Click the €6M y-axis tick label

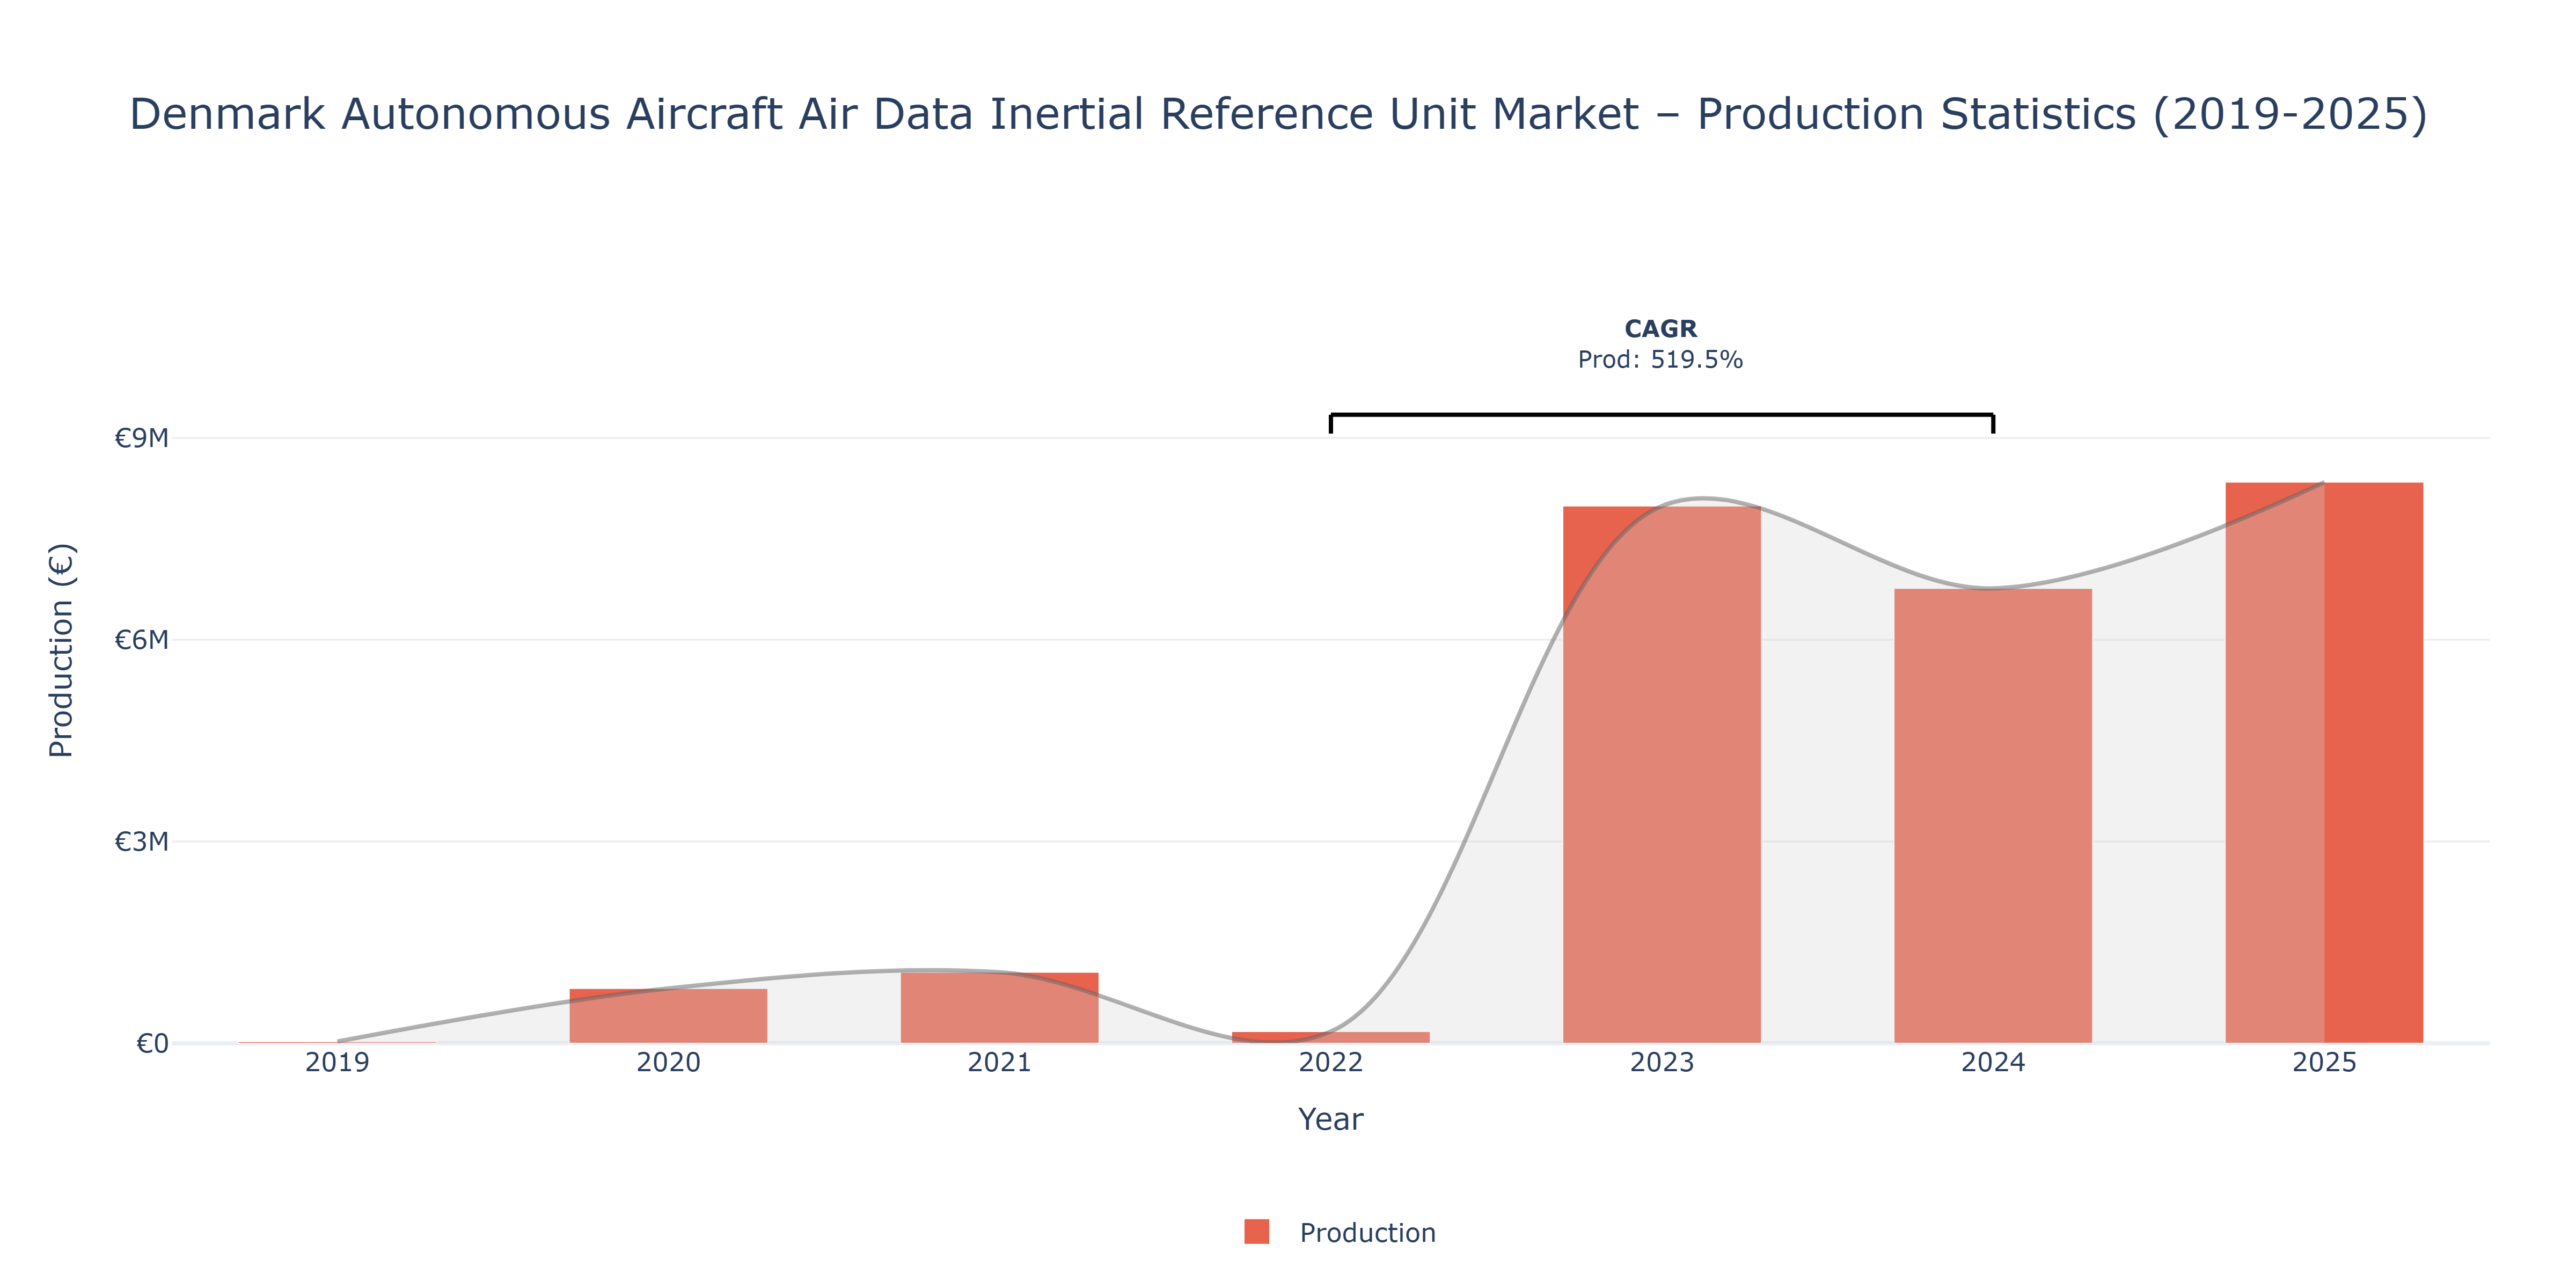(141, 640)
